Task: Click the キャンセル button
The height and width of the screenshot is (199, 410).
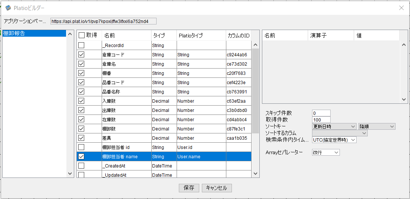Action: (217, 188)
